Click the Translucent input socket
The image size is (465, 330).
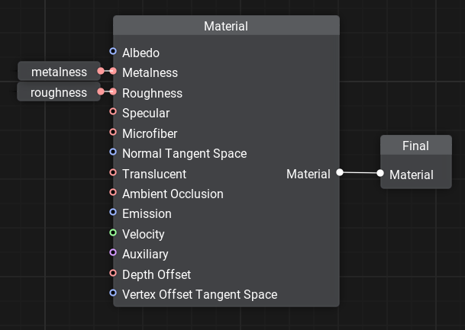(x=113, y=173)
